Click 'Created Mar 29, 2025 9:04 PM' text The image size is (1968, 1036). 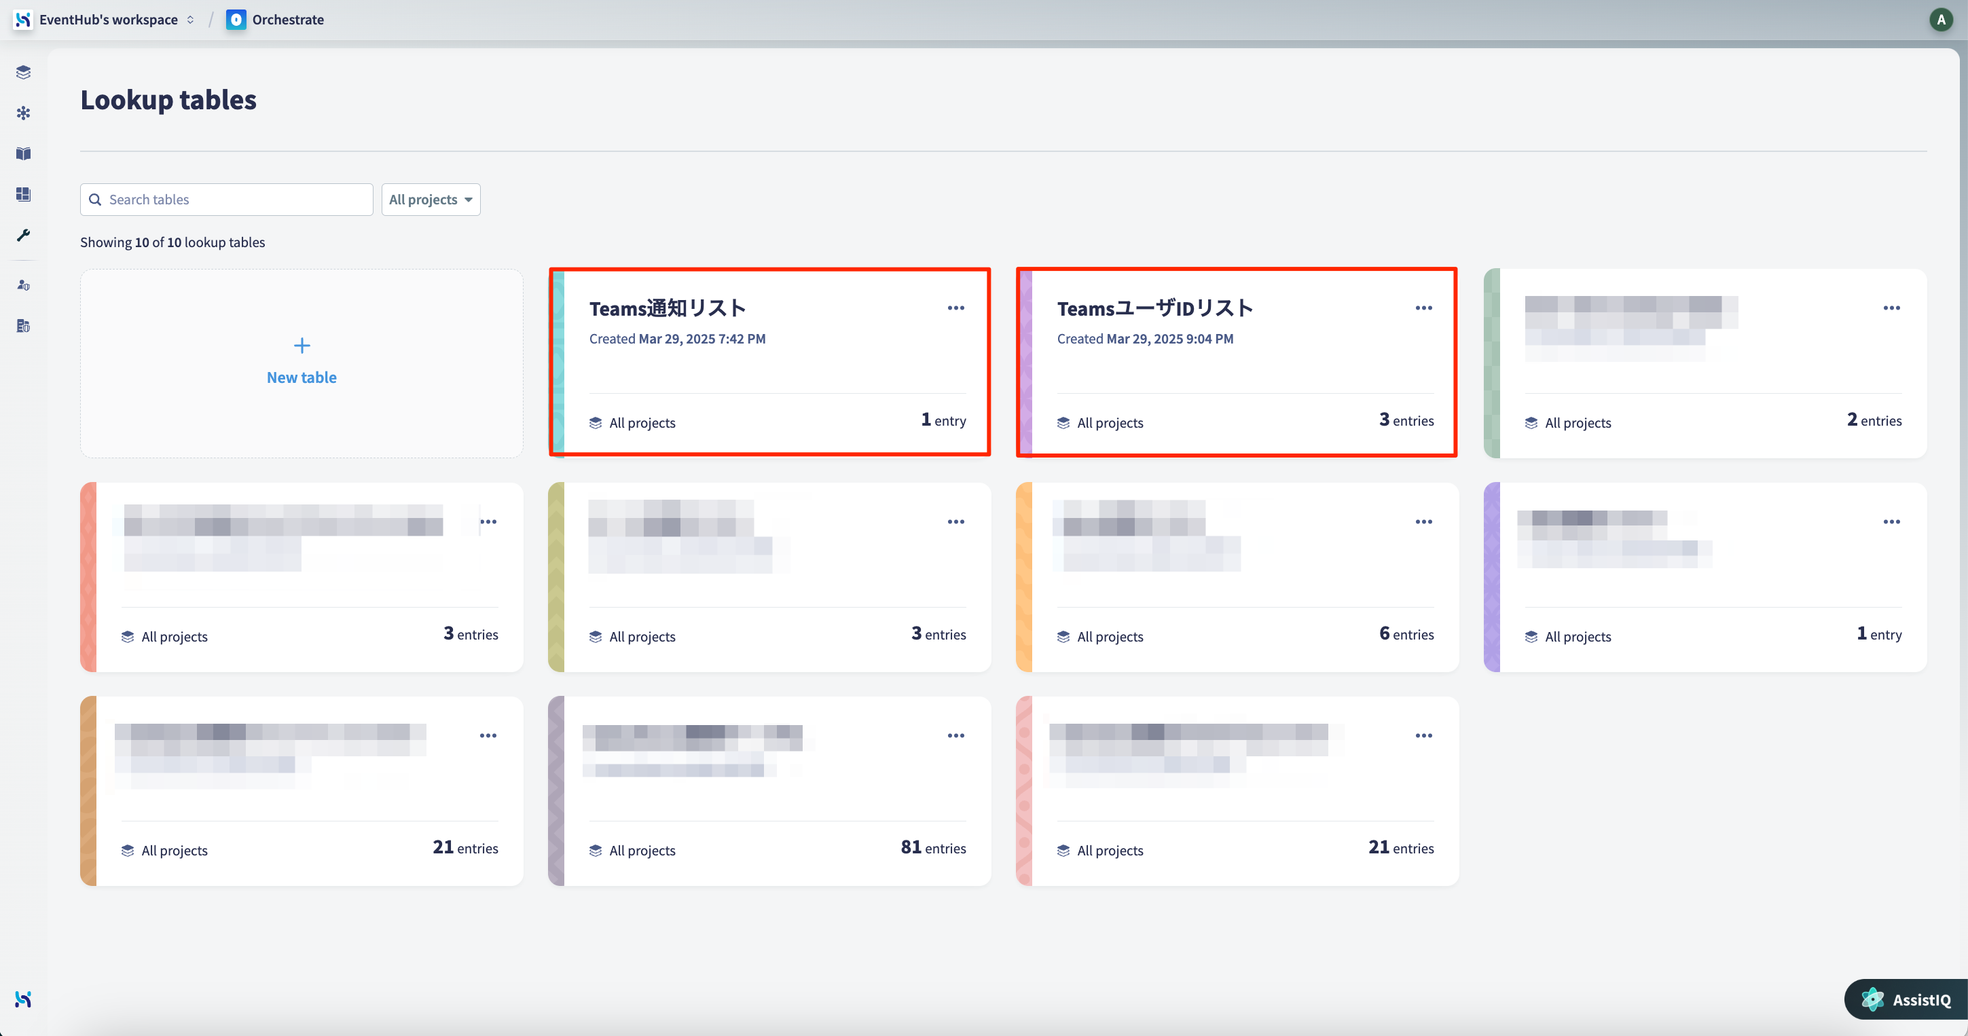point(1145,339)
